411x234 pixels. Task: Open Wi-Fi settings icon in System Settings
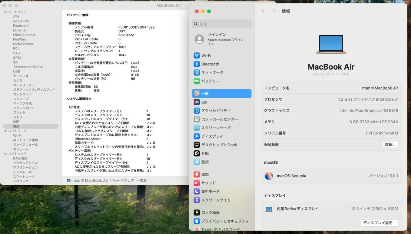pos(196,56)
